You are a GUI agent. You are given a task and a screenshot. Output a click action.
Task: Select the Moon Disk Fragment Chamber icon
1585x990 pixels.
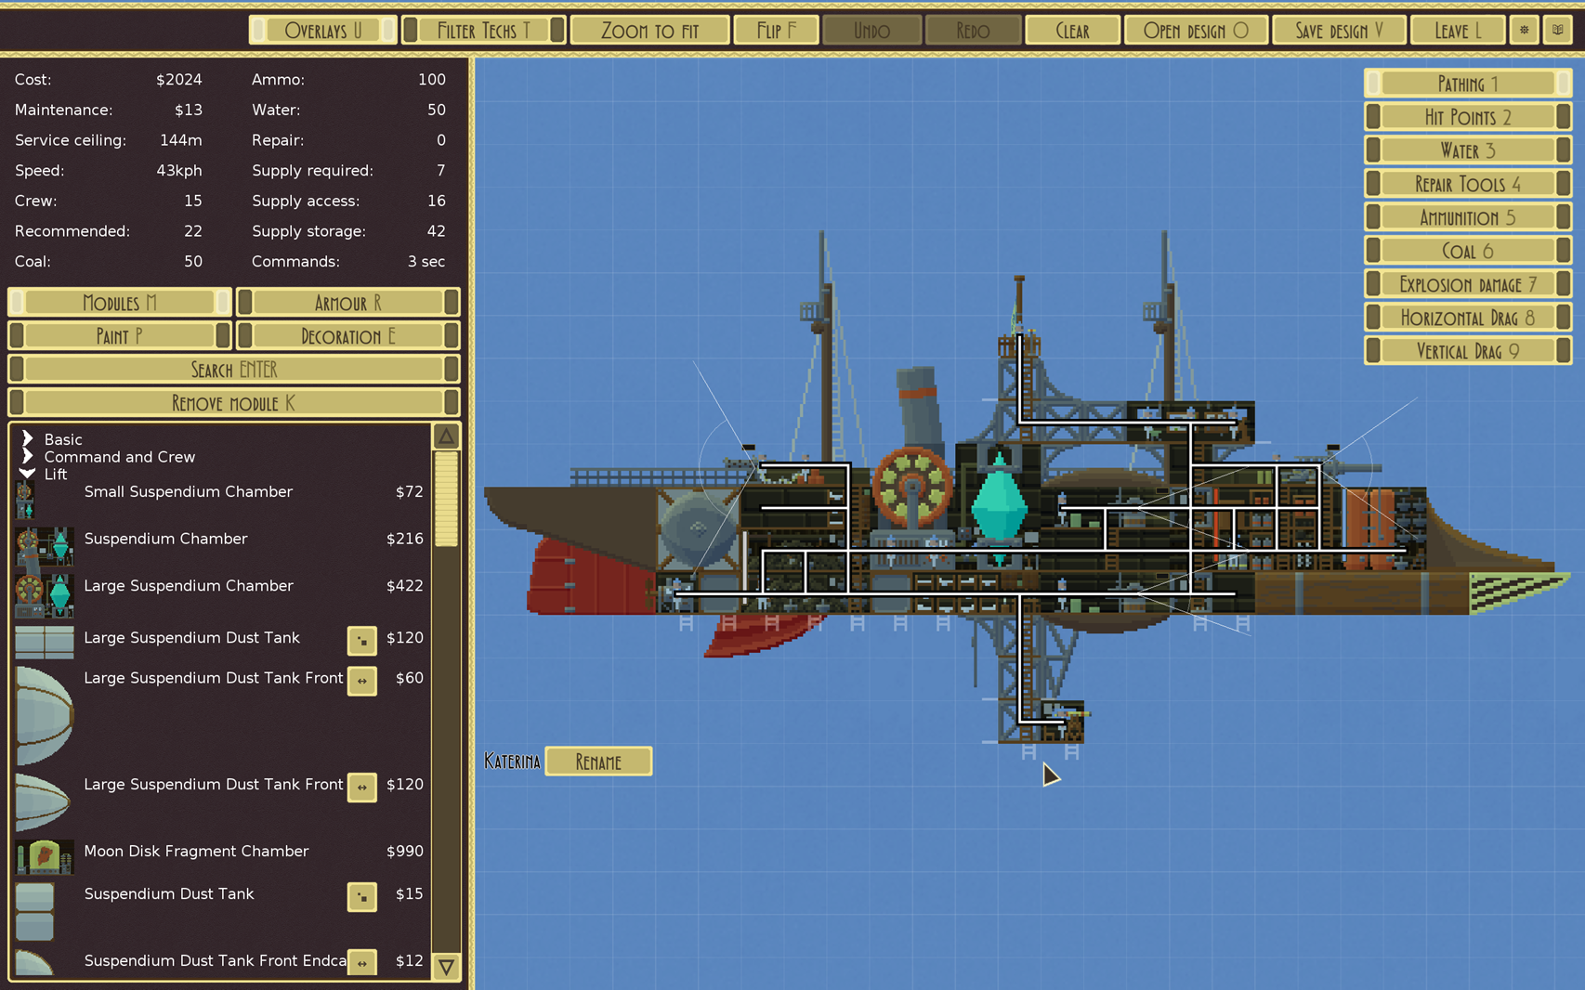pos(44,856)
